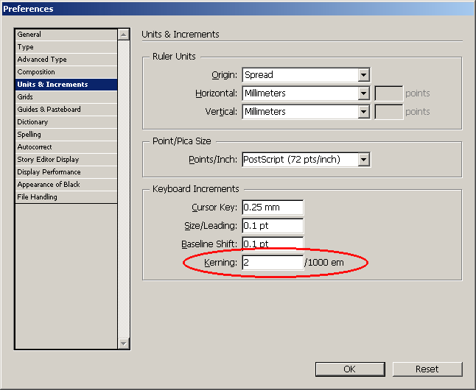Click the Vertical label
476x390 pixels.
pos(221,112)
